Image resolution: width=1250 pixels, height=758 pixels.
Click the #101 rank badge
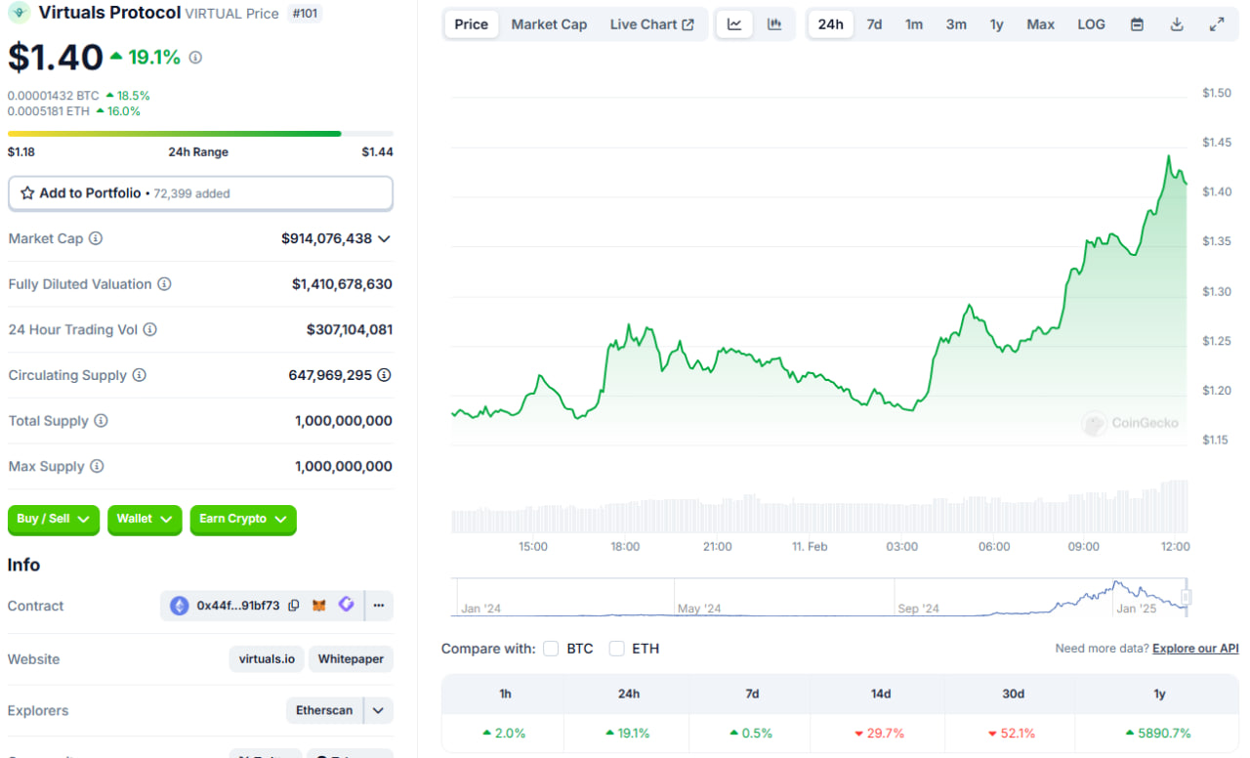[x=306, y=14]
